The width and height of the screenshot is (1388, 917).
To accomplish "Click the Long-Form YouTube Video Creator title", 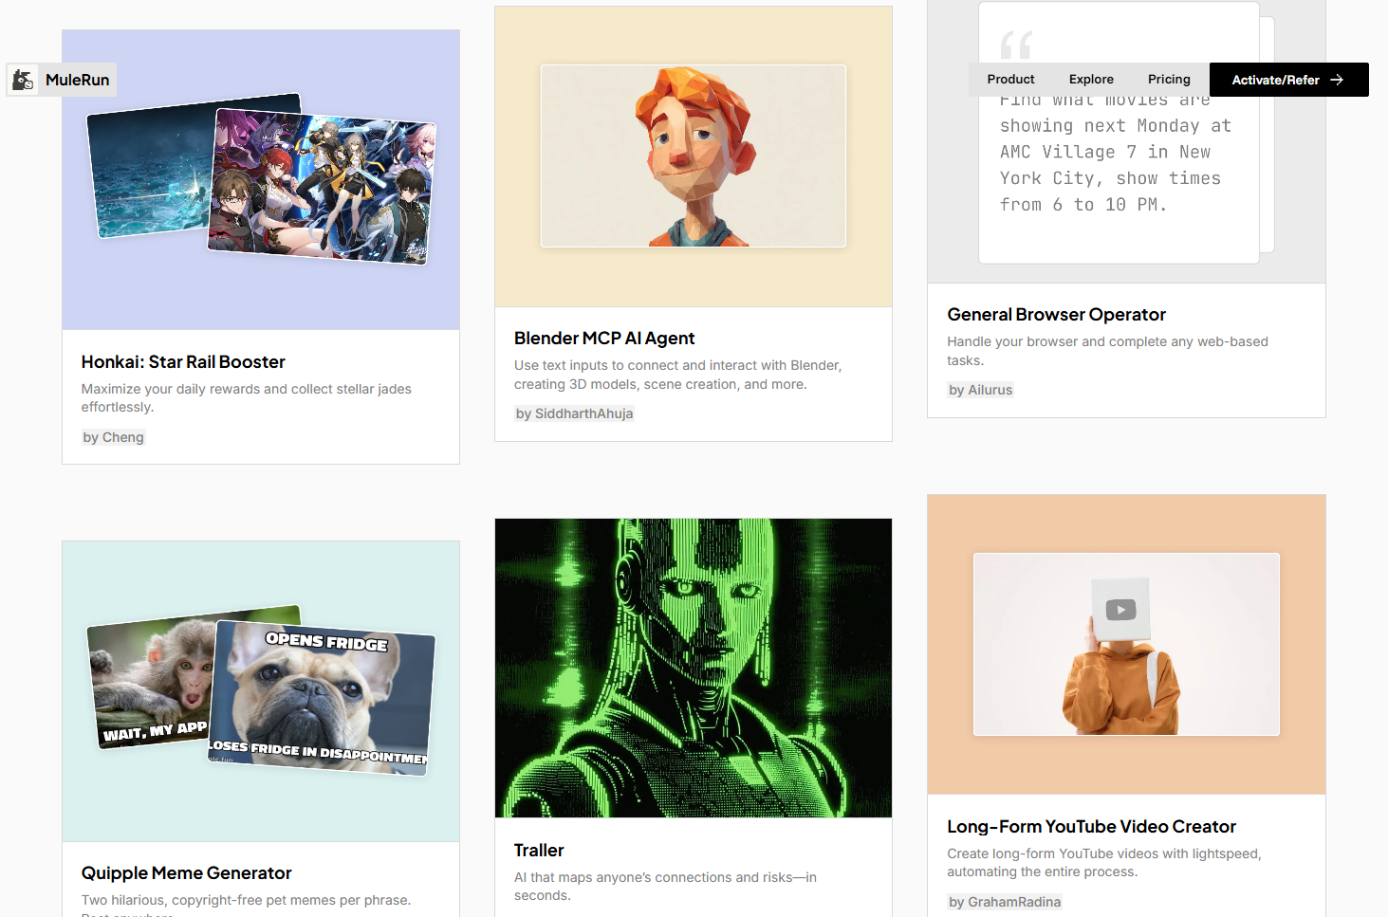I will (x=1091, y=827).
